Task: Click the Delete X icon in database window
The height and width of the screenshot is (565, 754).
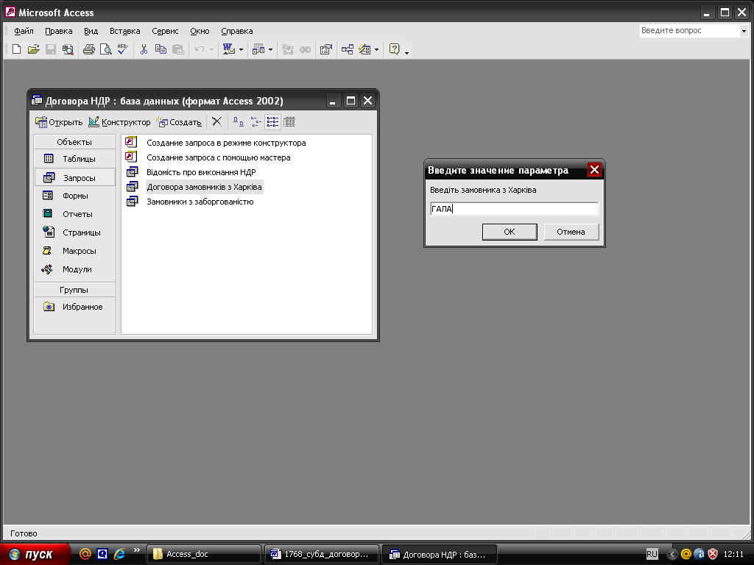Action: coord(217,122)
